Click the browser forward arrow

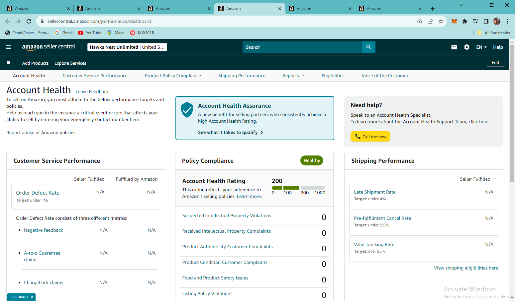18,21
